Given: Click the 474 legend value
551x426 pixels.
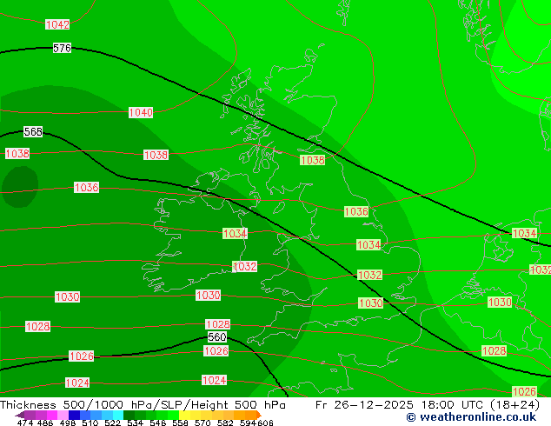Looking at the screenshot, I should 25,423.
